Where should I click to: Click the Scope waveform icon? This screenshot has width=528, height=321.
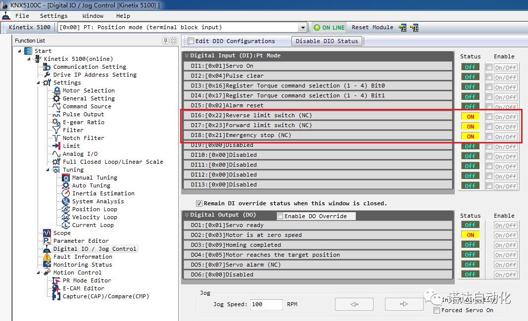pyautogui.click(x=47, y=233)
